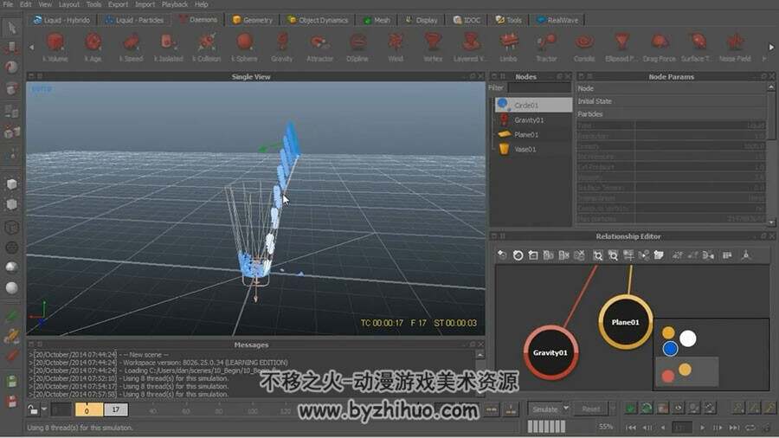
Task: Select the arrow selection tool in left toolbar
Action: point(12,28)
